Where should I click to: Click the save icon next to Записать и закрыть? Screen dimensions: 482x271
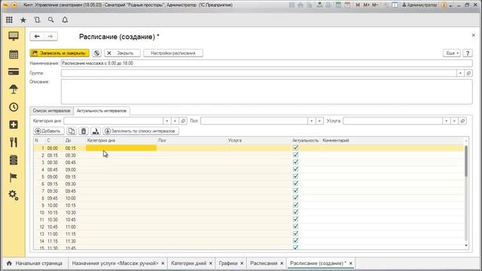pyautogui.click(x=96, y=53)
